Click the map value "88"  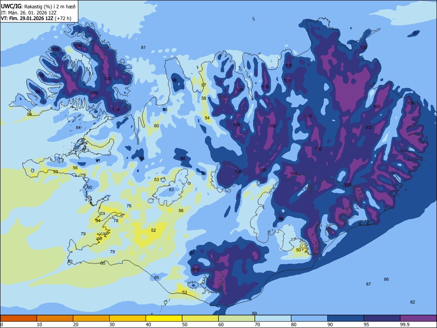[x=76, y=147]
